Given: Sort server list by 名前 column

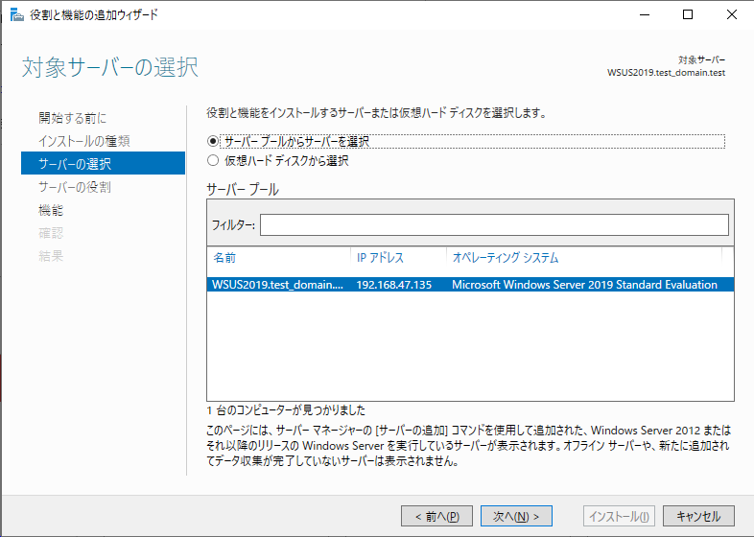Looking at the screenshot, I should click(x=279, y=258).
